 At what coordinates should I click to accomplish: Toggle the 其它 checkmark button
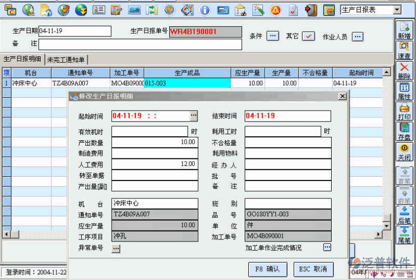click(x=308, y=36)
